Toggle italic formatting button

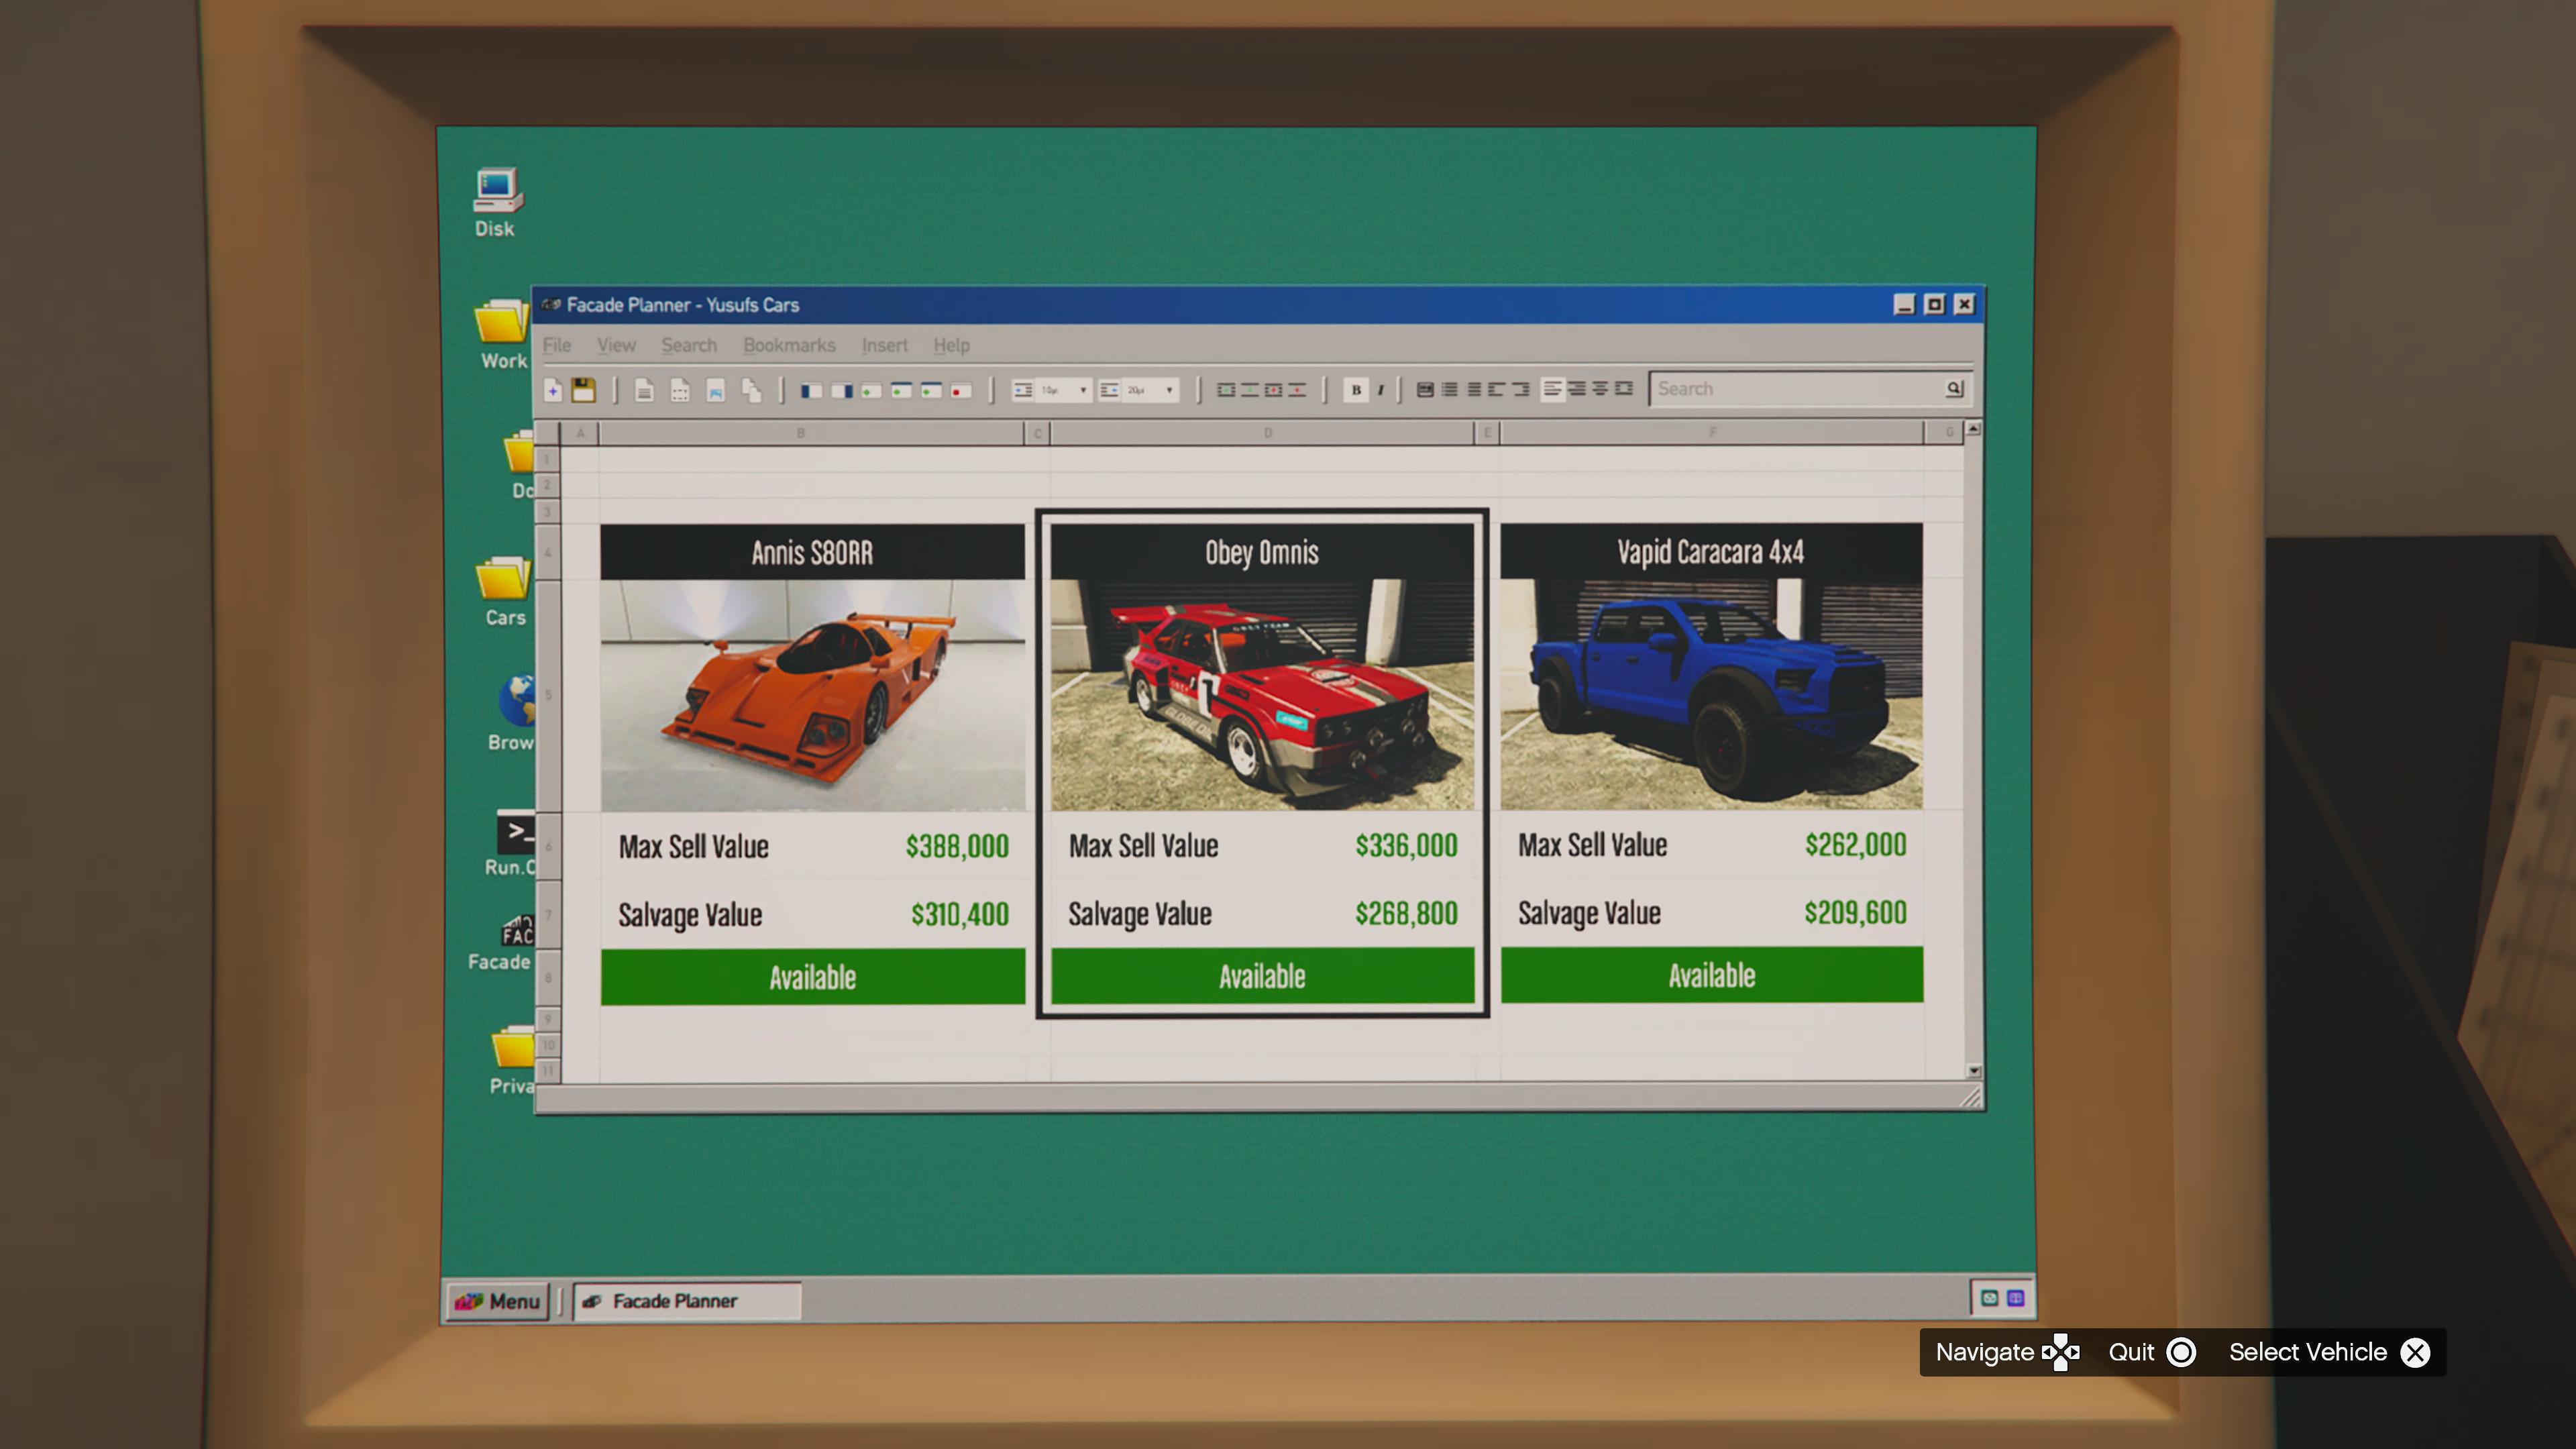tap(1381, 390)
